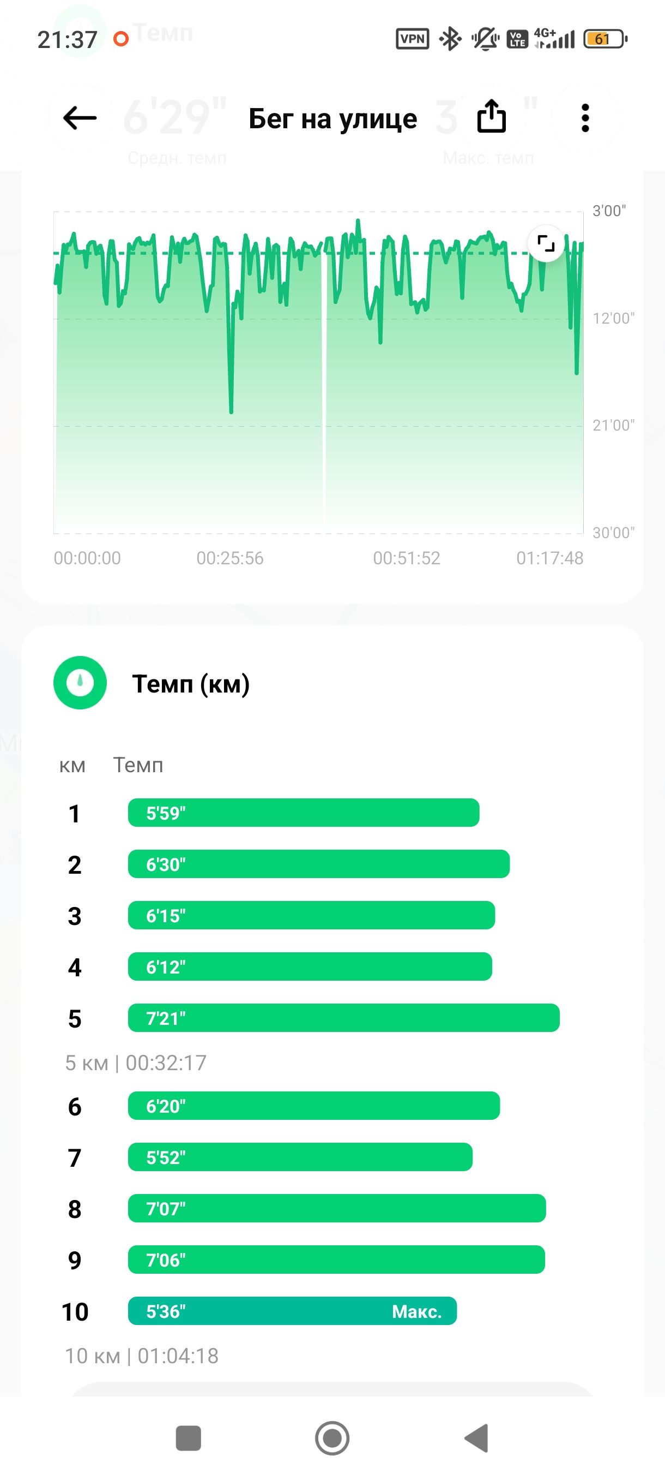This screenshot has width=665, height=1480.
Task: Tap the deepest dip on pace graph
Action: pos(231,409)
